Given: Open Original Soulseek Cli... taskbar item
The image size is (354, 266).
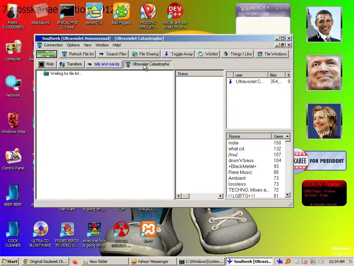Looking at the screenshot, I should point(45,261).
